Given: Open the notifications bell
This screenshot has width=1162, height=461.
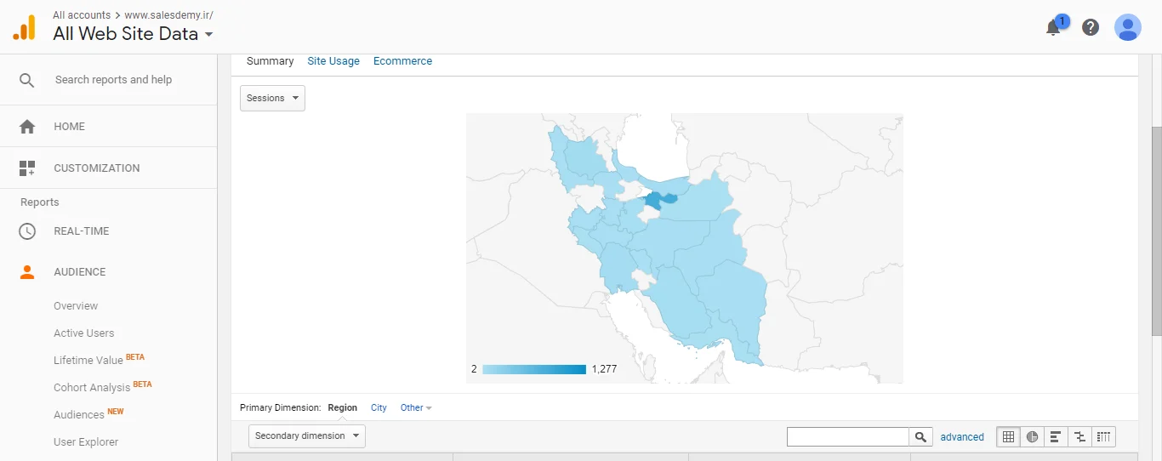Looking at the screenshot, I should click(1053, 27).
